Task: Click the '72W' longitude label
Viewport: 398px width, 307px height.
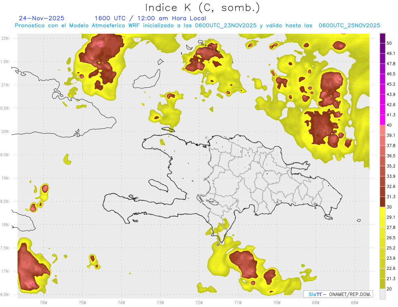Action: coord(199,302)
